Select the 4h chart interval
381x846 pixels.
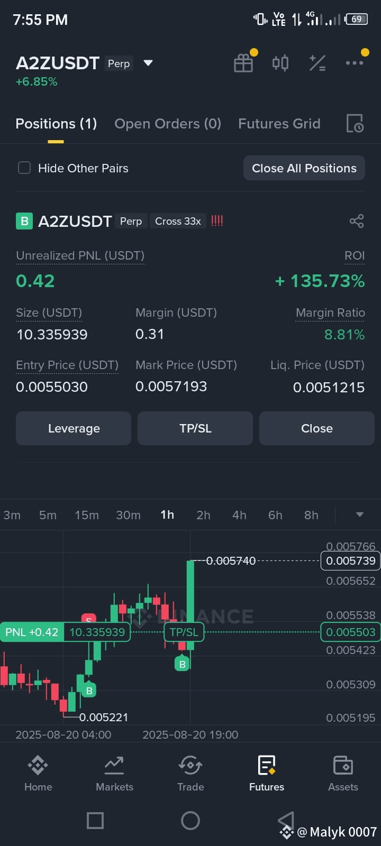[239, 515]
